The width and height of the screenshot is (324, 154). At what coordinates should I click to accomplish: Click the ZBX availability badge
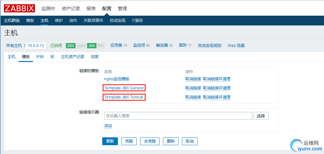click(71, 46)
